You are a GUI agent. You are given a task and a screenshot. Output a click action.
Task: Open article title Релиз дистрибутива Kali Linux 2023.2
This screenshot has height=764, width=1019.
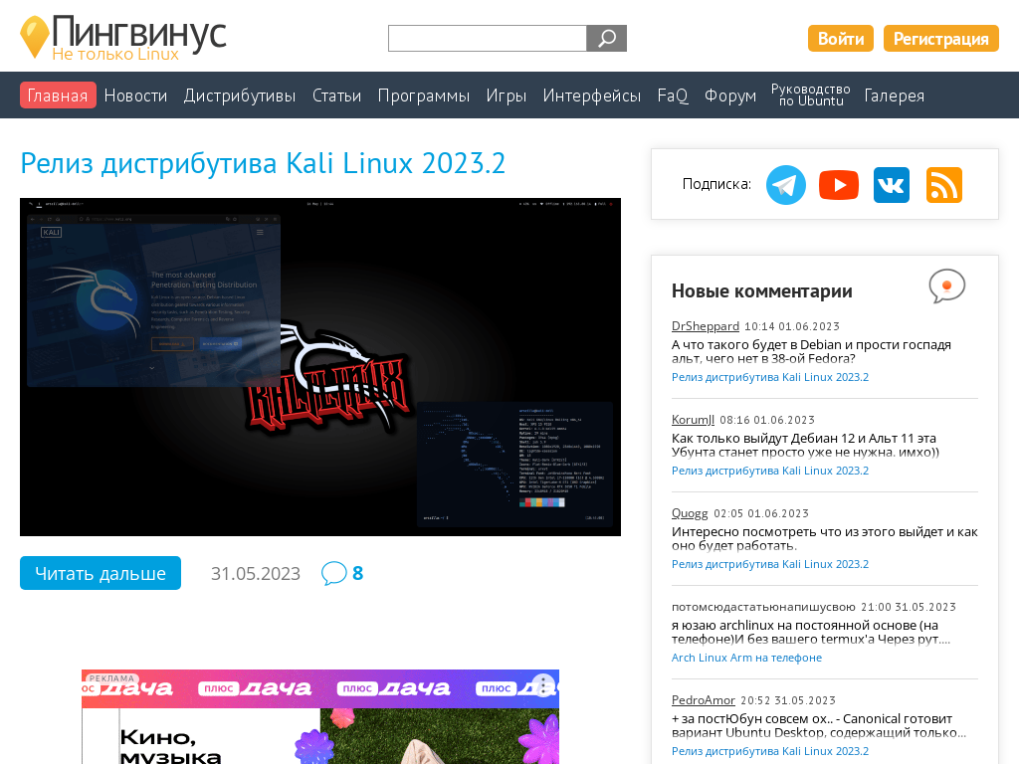(263, 163)
